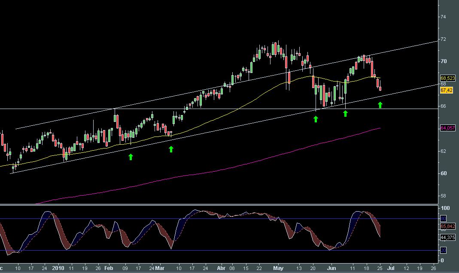The width and height of the screenshot is (459, 273).
Task: Click the rightmost green arrow near June 25
Action: point(380,104)
